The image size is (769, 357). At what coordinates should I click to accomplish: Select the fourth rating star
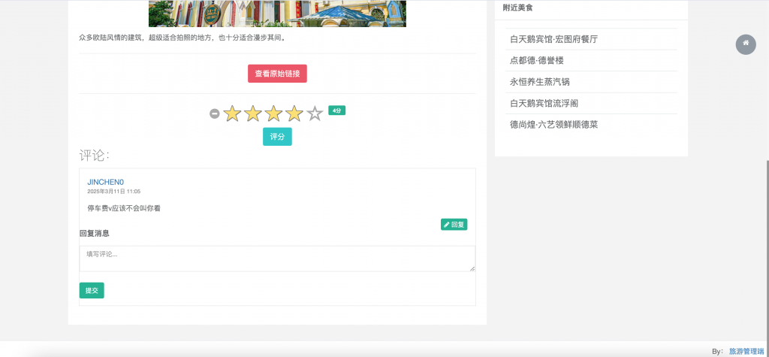coord(294,113)
